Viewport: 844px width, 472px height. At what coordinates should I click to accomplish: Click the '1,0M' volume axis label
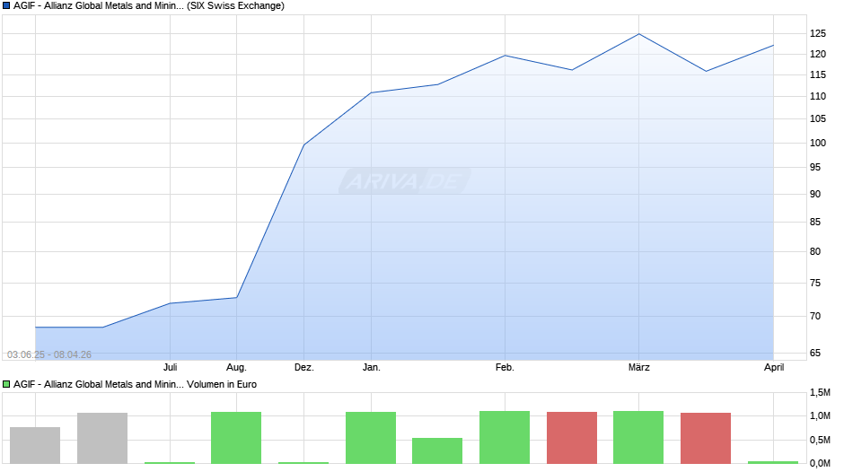(820, 416)
